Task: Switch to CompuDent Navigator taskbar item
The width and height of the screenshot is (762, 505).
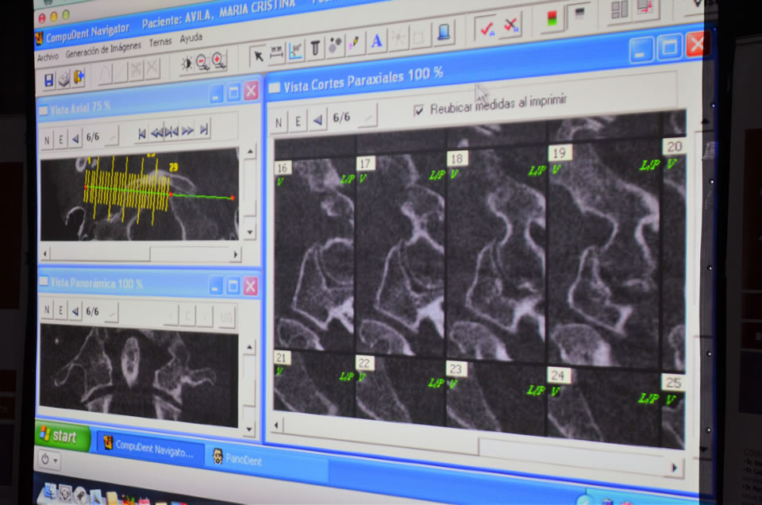Action: [x=150, y=448]
